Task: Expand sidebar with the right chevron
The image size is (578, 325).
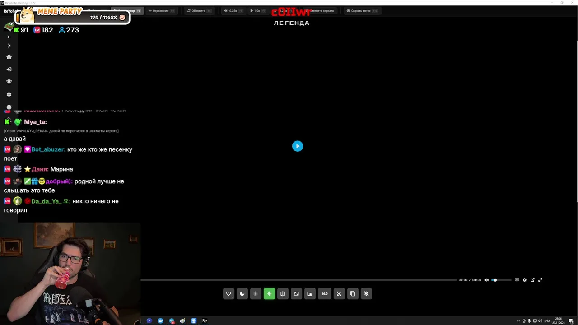Action: coord(9,46)
